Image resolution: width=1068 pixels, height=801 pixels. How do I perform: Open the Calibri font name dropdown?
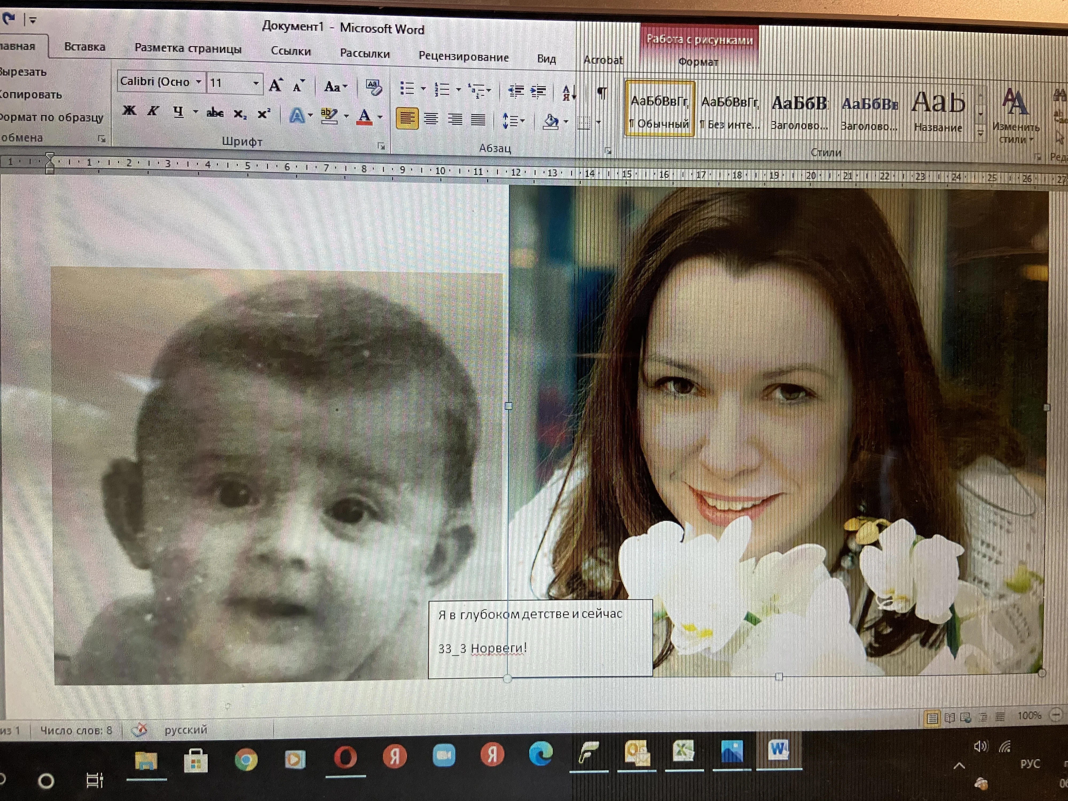pyautogui.click(x=198, y=82)
